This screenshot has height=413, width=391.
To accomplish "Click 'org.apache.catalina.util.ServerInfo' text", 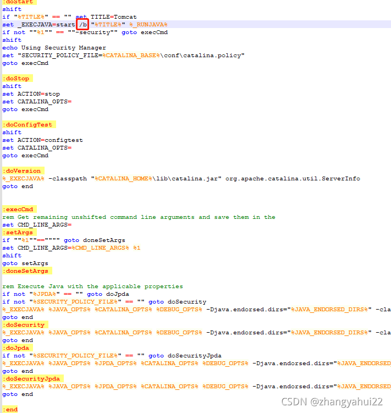I will coord(293,179).
